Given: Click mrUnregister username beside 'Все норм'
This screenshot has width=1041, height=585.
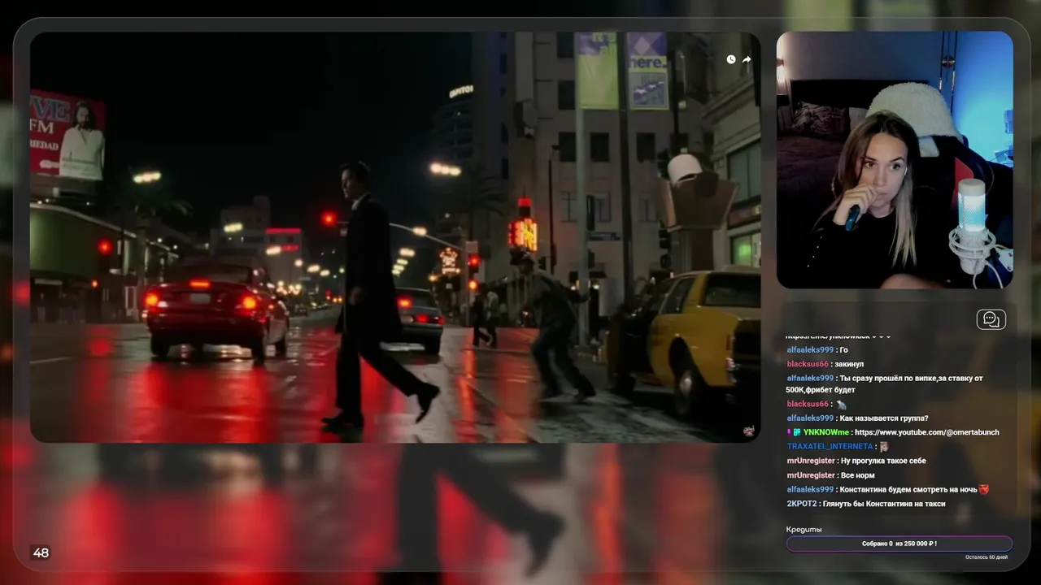Looking at the screenshot, I should click(811, 475).
